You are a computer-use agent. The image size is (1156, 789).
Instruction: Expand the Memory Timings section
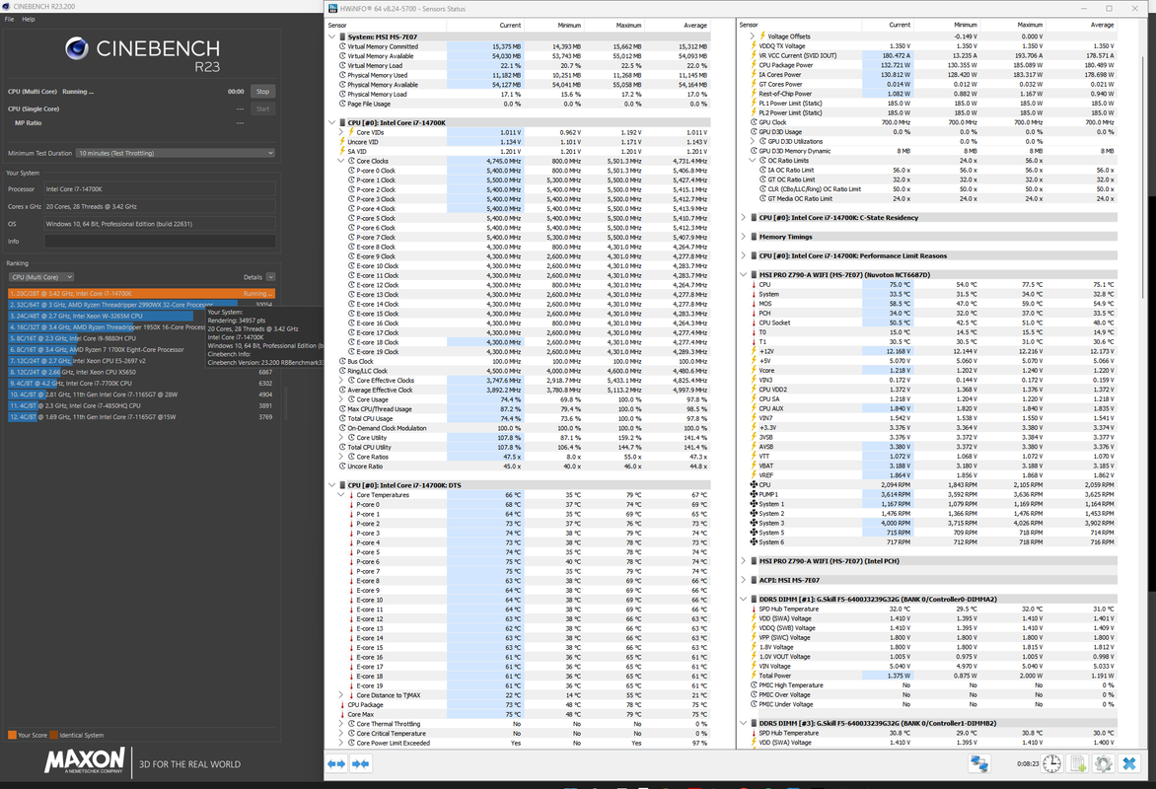tap(743, 237)
